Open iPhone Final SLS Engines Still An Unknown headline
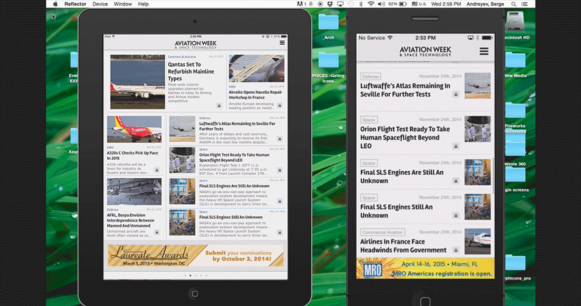 (396, 211)
